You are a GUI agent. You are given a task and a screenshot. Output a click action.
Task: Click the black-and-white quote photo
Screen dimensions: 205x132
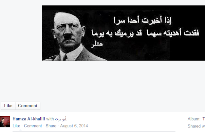click(x=123, y=33)
